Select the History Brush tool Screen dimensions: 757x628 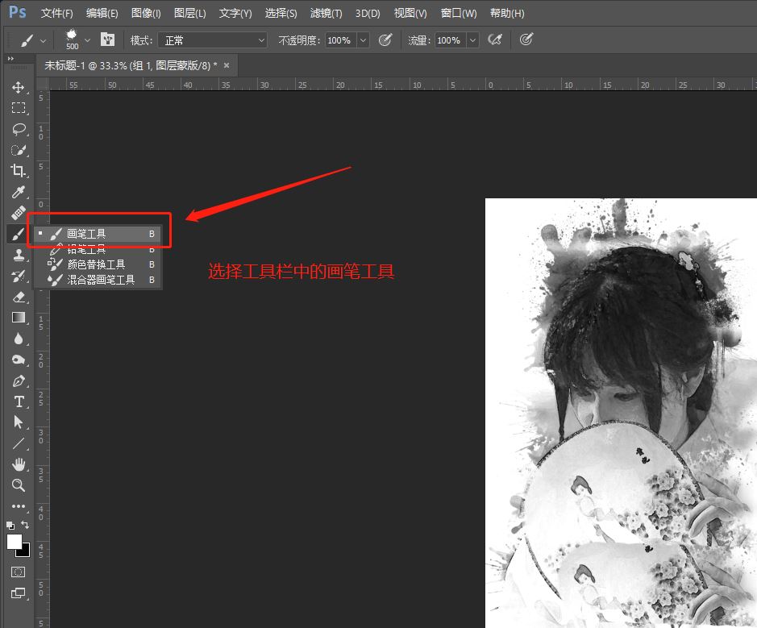pyautogui.click(x=19, y=276)
